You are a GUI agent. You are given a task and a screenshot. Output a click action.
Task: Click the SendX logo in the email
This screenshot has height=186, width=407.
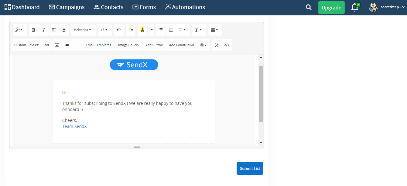click(134, 65)
